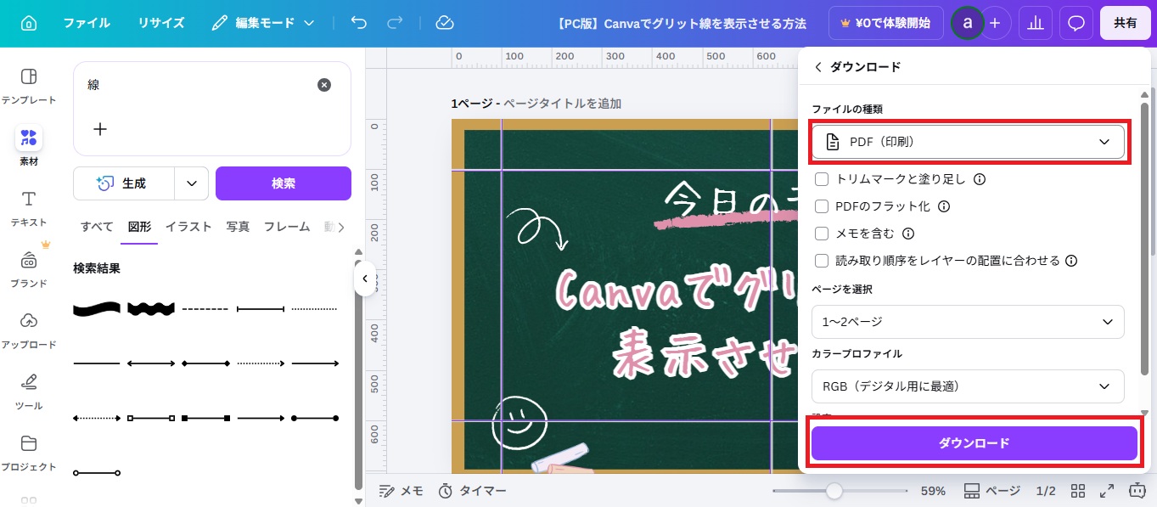
Task: Enable トリムマークと塗り足し checkbox
Action: point(822,179)
